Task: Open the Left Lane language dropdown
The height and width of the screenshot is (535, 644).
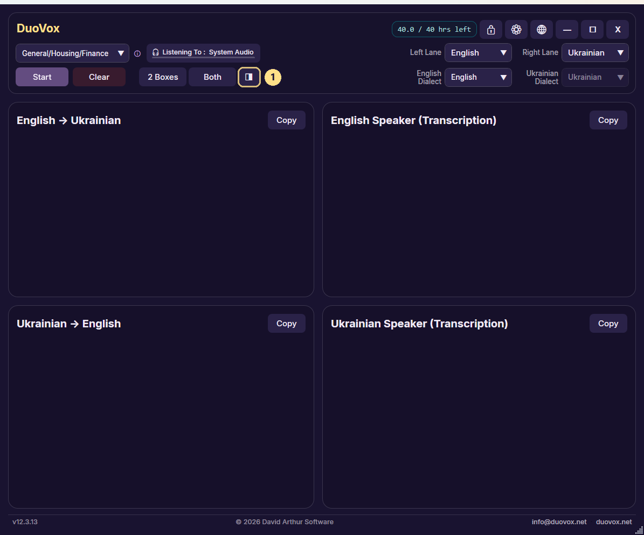Action: pos(478,53)
